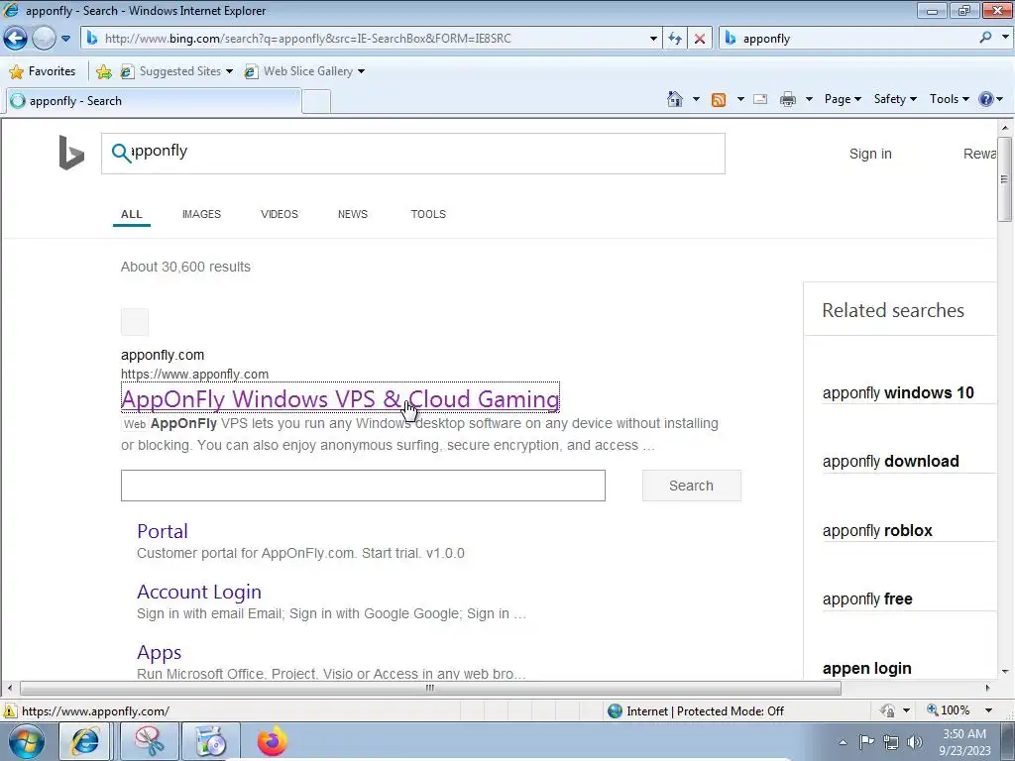Open the search provider dropdown arrow
Viewport: 1015px width, 761px height.
pyautogui.click(x=1005, y=38)
